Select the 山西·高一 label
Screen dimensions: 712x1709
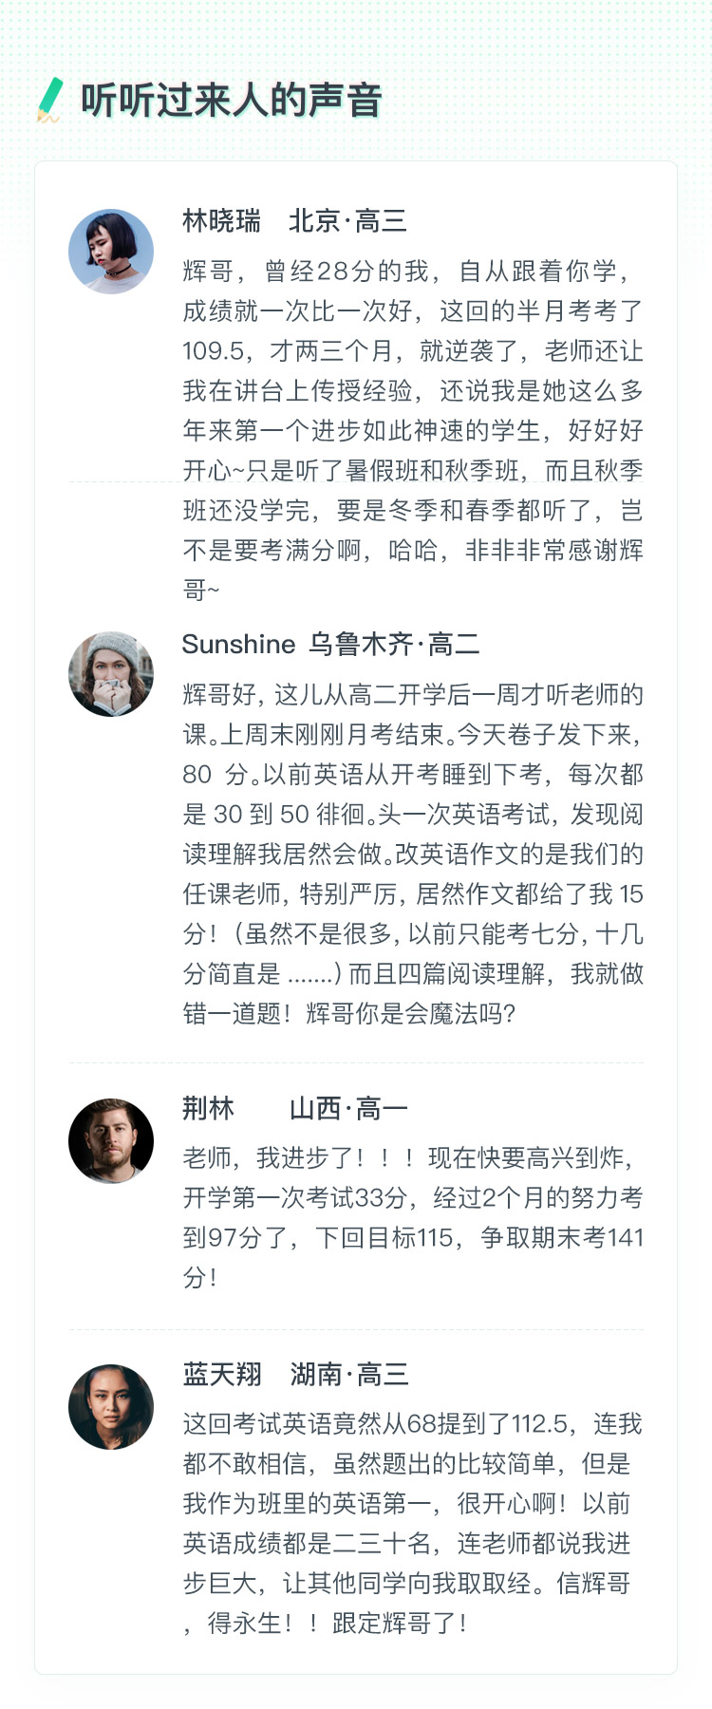pos(348,1108)
